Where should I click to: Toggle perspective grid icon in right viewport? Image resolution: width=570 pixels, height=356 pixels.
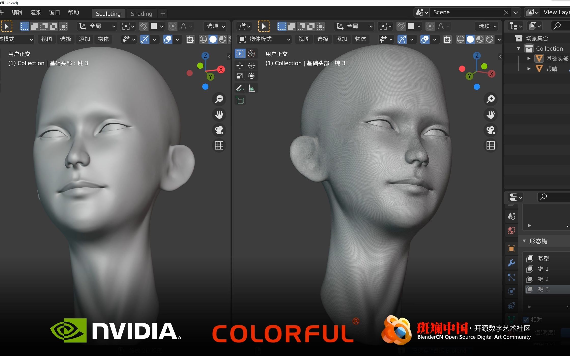pos(491,145)
